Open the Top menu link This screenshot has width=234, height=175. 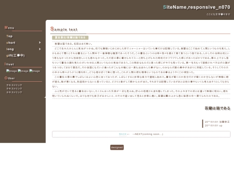(10, 36)
